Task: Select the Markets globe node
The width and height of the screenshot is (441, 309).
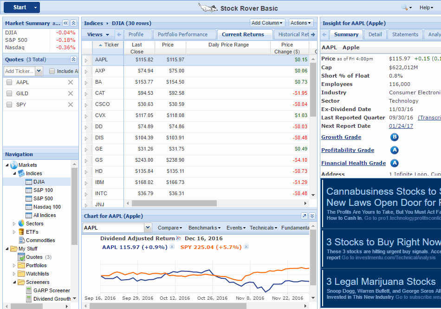Action: pyautogui.click(x=14, y=165)
